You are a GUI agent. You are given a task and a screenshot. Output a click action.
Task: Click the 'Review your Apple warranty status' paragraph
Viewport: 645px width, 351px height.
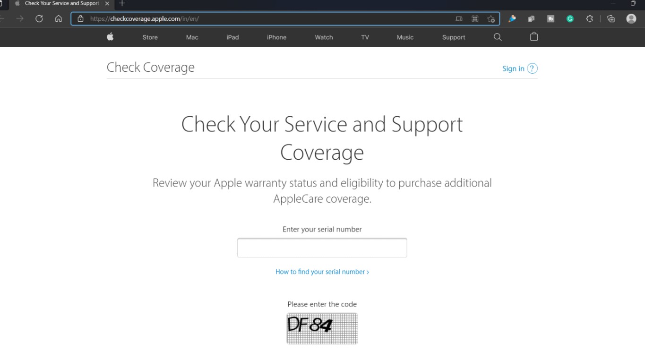coord(322,191)
